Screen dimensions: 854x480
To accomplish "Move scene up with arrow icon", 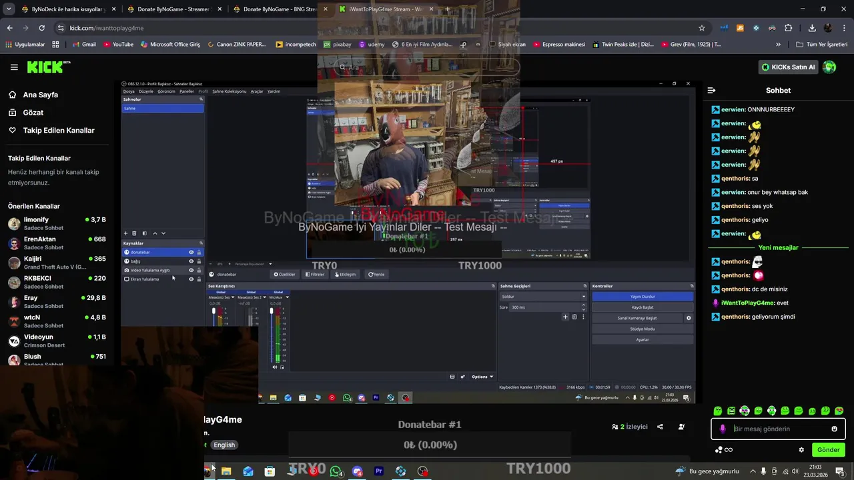I will (x=155, y=233).
